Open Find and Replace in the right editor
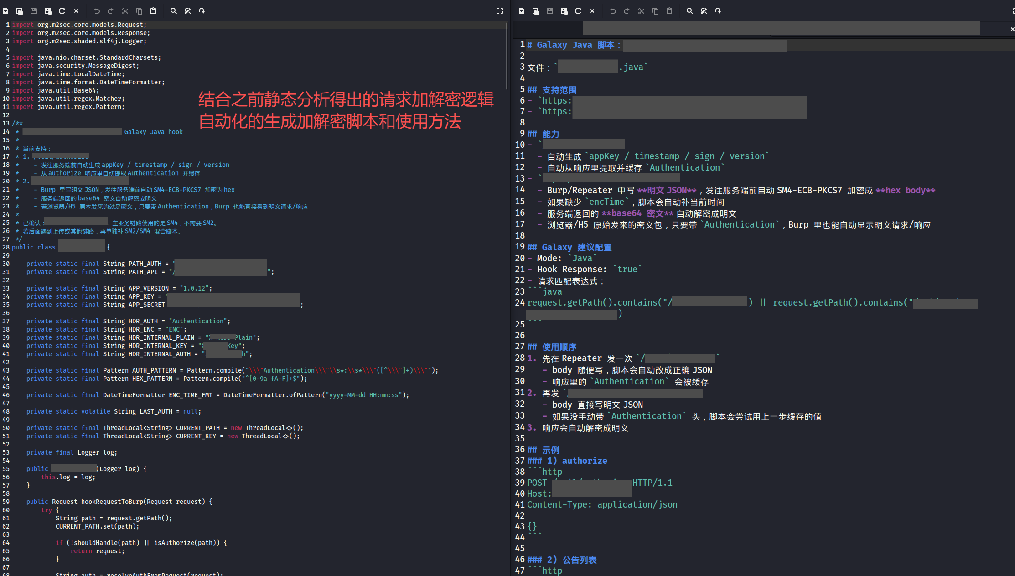 [704, 11]
